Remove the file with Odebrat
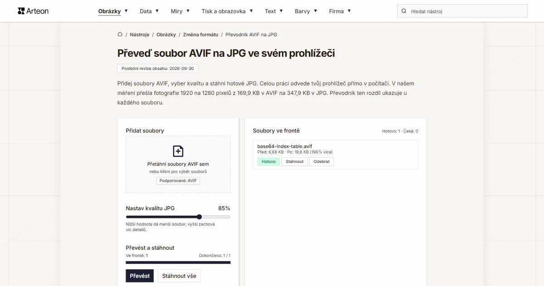This screenshot has width=544, height=286. (321, 162)
